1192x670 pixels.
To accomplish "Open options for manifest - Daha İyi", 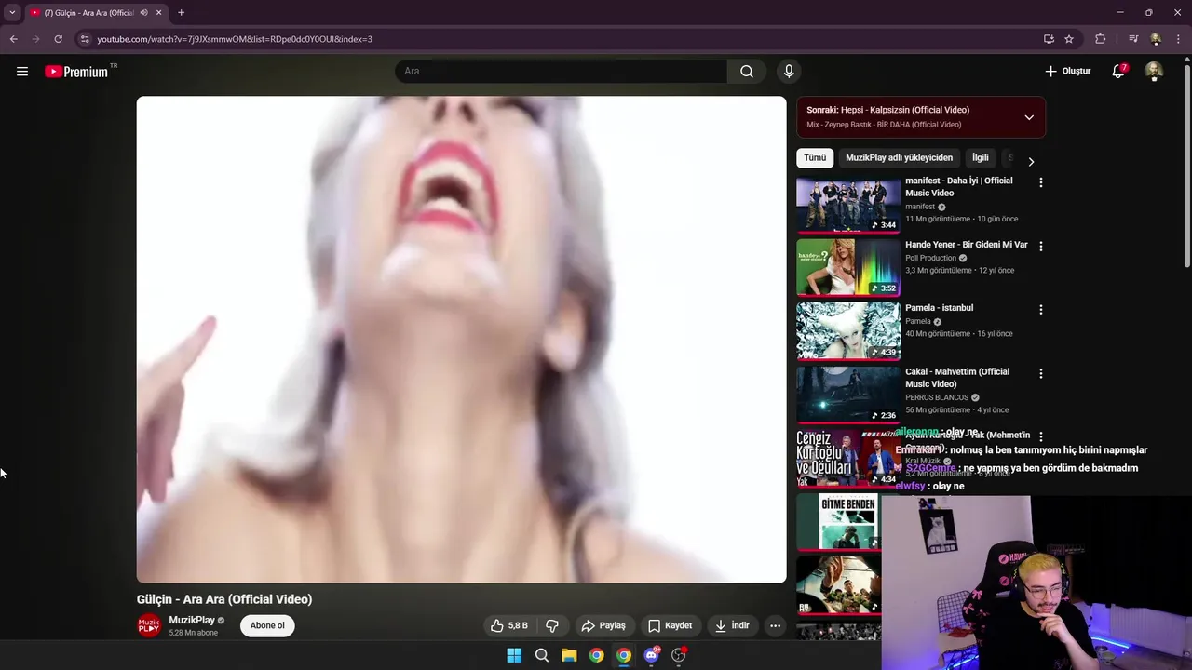I will point(1041,182).
